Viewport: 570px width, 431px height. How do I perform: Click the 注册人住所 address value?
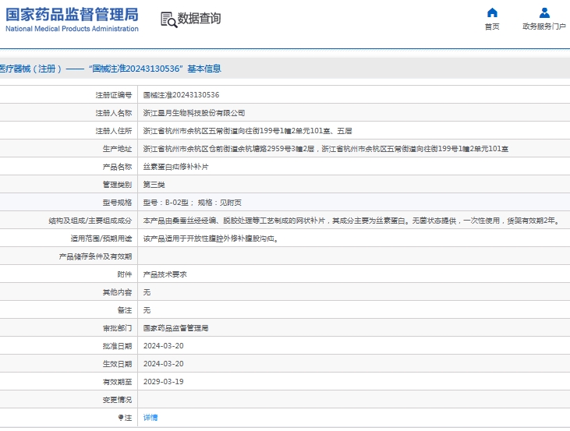click(247, 131)
